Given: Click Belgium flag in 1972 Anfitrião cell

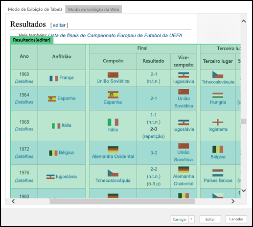Looking at the screenshot, I should pos(53,153).
